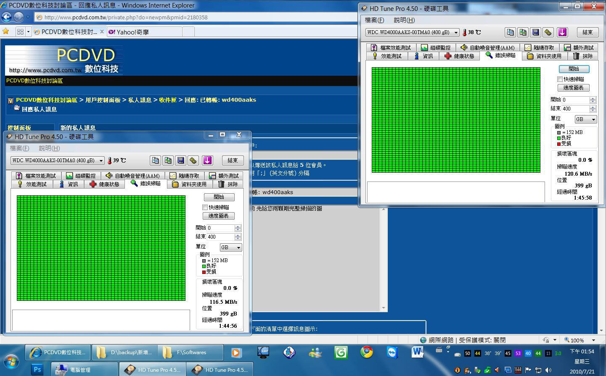The height and width of the screenshot is (376, 606).
Task: Click 開始 button in left HD Tune window
Action: click(x=219, y=197)
